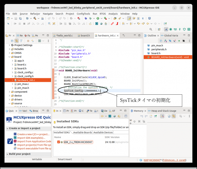Click the Name column header in SDK table
Image resolution: width=197 pixels, height=169 pixels.
[58, 137]
